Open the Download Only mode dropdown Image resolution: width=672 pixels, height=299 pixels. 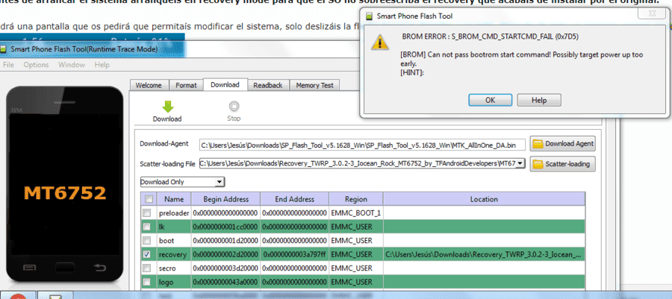point(220,182)
